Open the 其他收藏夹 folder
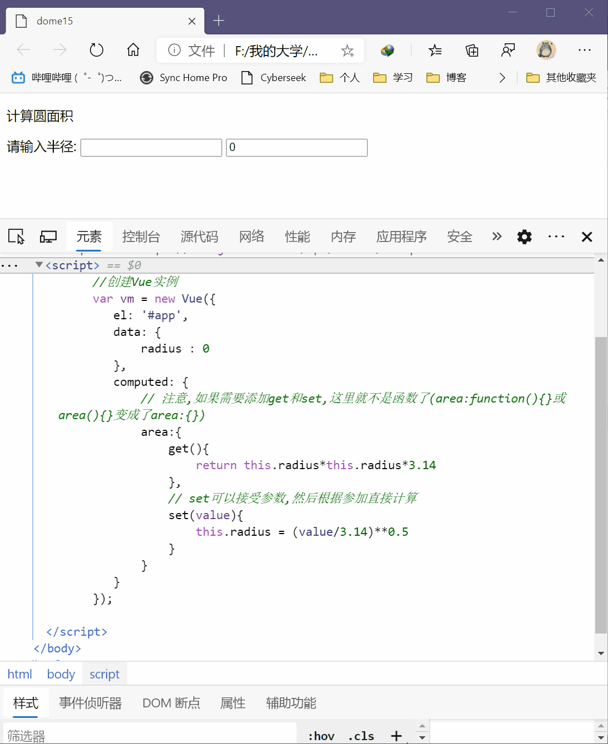 (x=561, y=78)
